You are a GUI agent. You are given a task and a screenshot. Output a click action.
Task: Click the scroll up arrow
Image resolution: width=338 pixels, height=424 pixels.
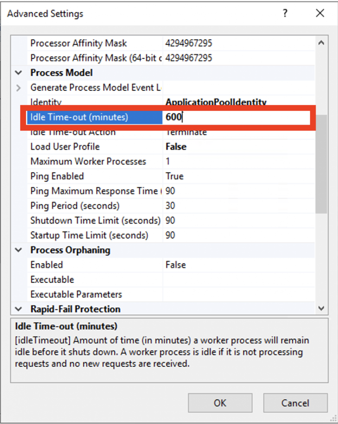321,43
